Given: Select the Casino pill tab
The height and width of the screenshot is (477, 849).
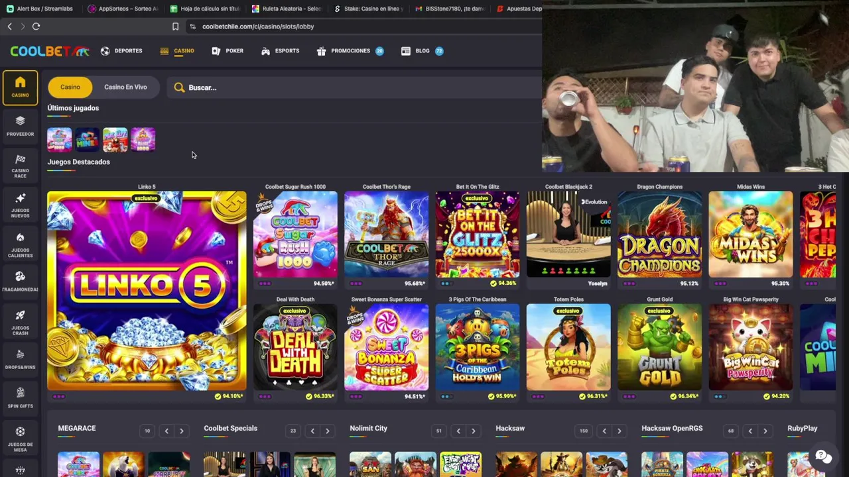Looking at the screenshot, I should pos(70,87).
